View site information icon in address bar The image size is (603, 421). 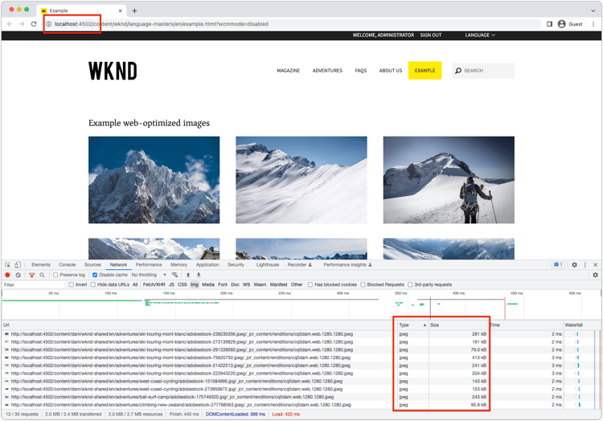point(49,24)
